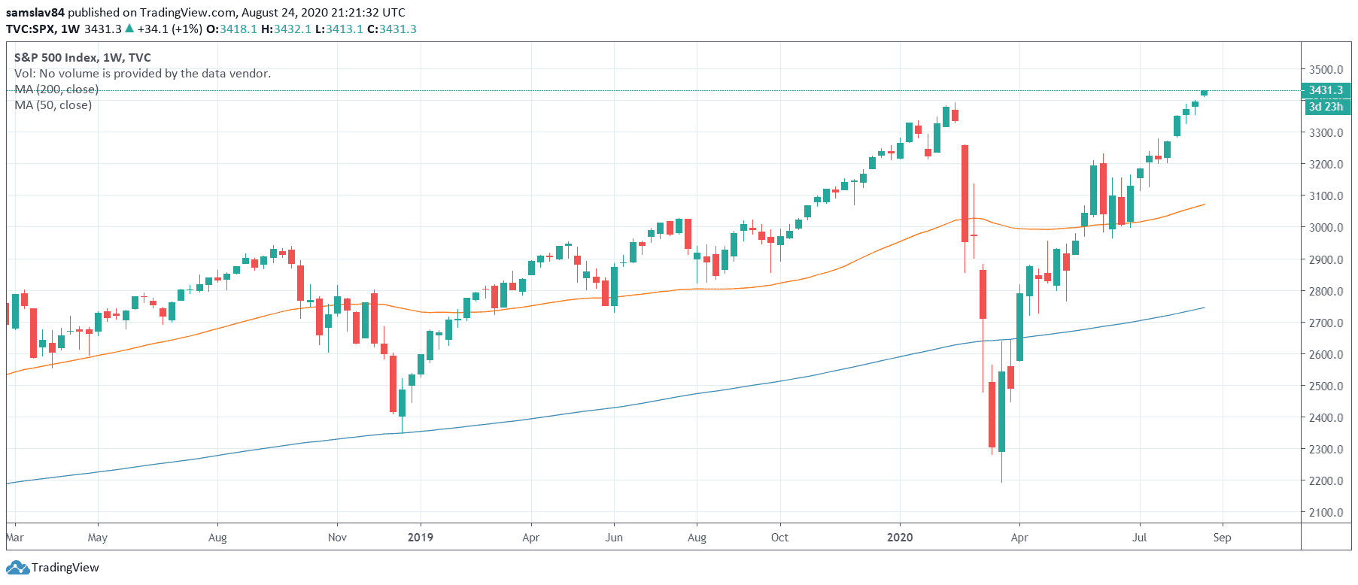Screen dimensions: 1358x585
Task: Click the 3500.0 price axis label
Action: click(x=1326, y=70)
